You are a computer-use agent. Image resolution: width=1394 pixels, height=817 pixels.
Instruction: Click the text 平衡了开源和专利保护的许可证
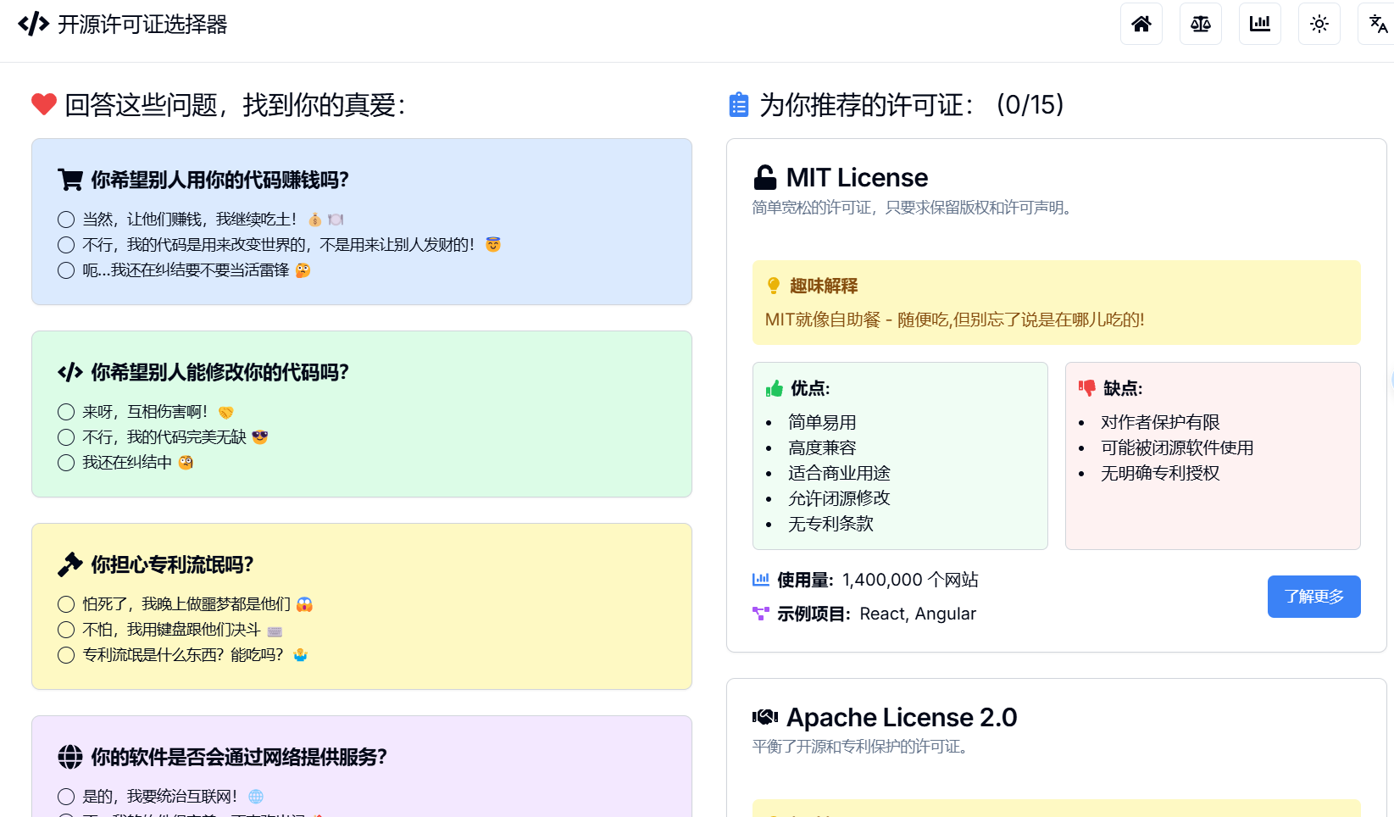pyautogui.click(x=862, y=747)
